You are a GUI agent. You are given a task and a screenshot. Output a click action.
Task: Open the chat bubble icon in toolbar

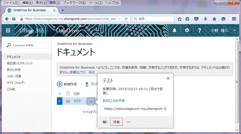click(x=223, y=19)
